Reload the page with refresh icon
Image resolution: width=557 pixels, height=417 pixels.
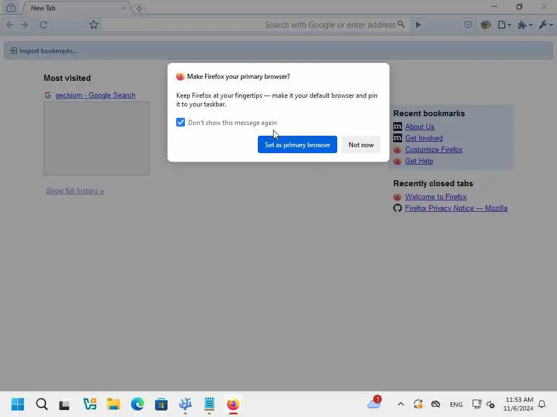(44, 25)
